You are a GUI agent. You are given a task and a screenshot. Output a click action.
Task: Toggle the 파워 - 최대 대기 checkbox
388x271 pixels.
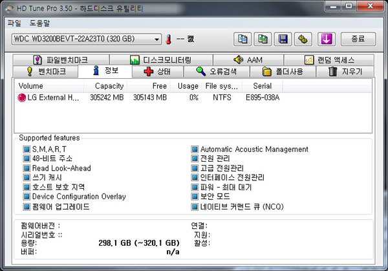coord(195,187)
